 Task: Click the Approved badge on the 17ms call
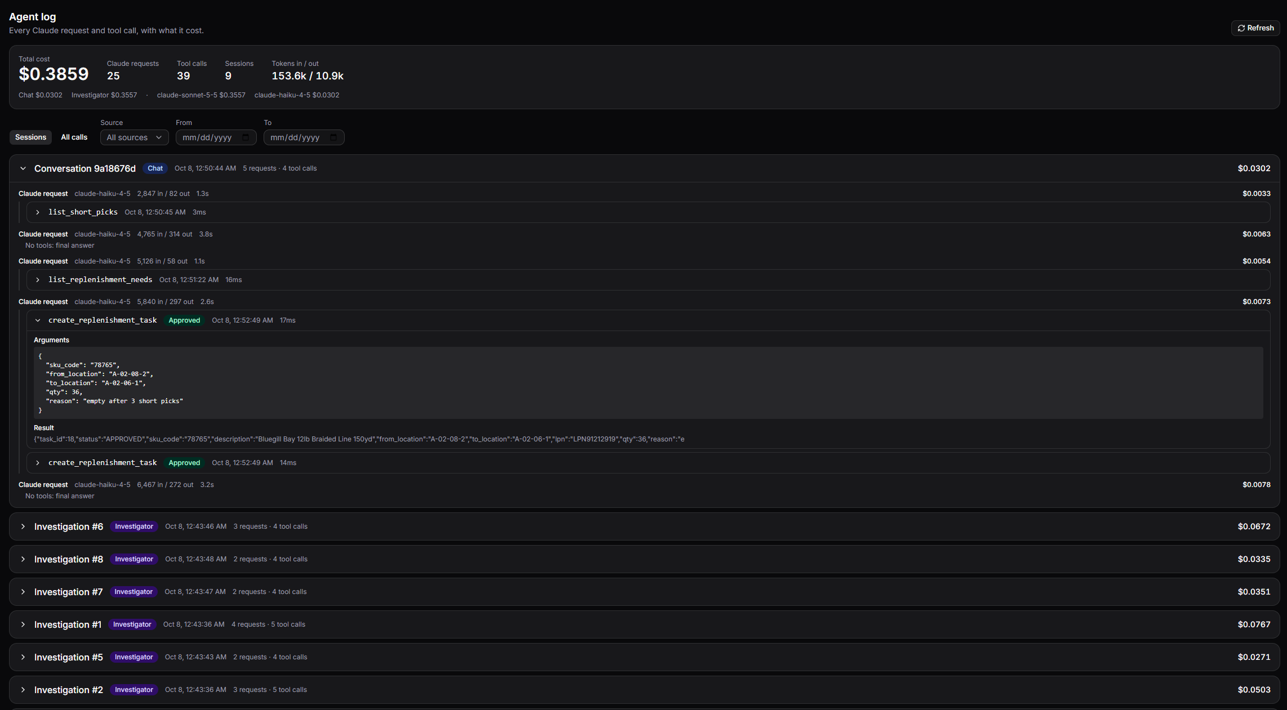pos(184,320)
